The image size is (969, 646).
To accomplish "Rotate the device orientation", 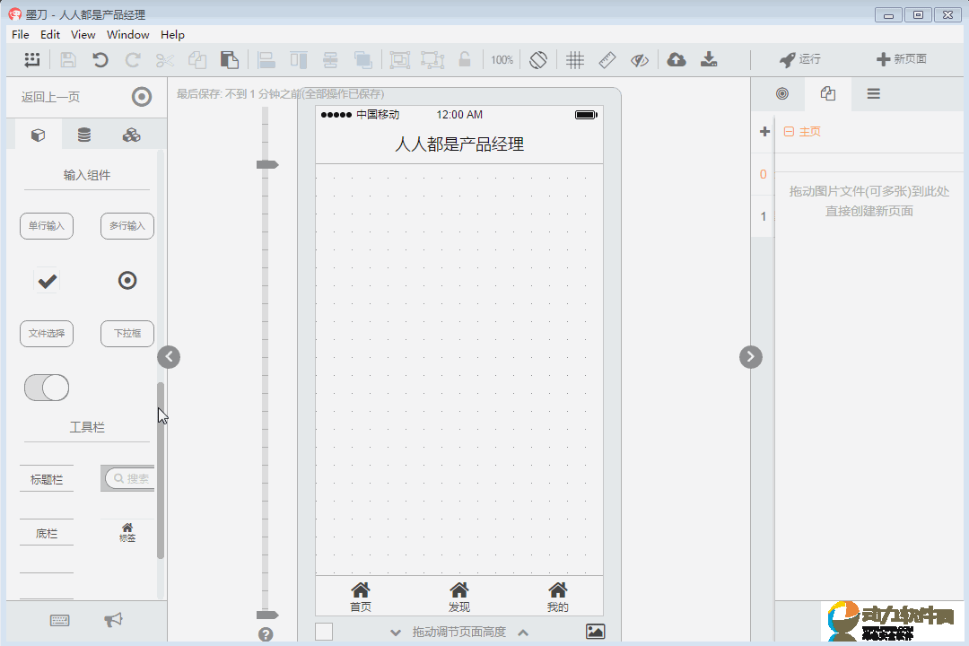I will click(538, 60).
